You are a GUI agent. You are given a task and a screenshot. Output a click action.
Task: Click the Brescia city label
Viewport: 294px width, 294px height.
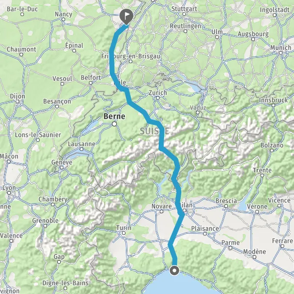point(226,201)
